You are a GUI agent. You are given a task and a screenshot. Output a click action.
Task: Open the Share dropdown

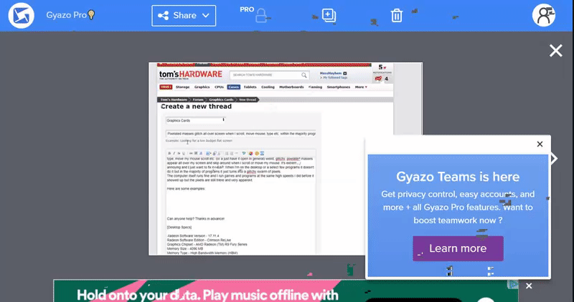click(x=184, y=16)
